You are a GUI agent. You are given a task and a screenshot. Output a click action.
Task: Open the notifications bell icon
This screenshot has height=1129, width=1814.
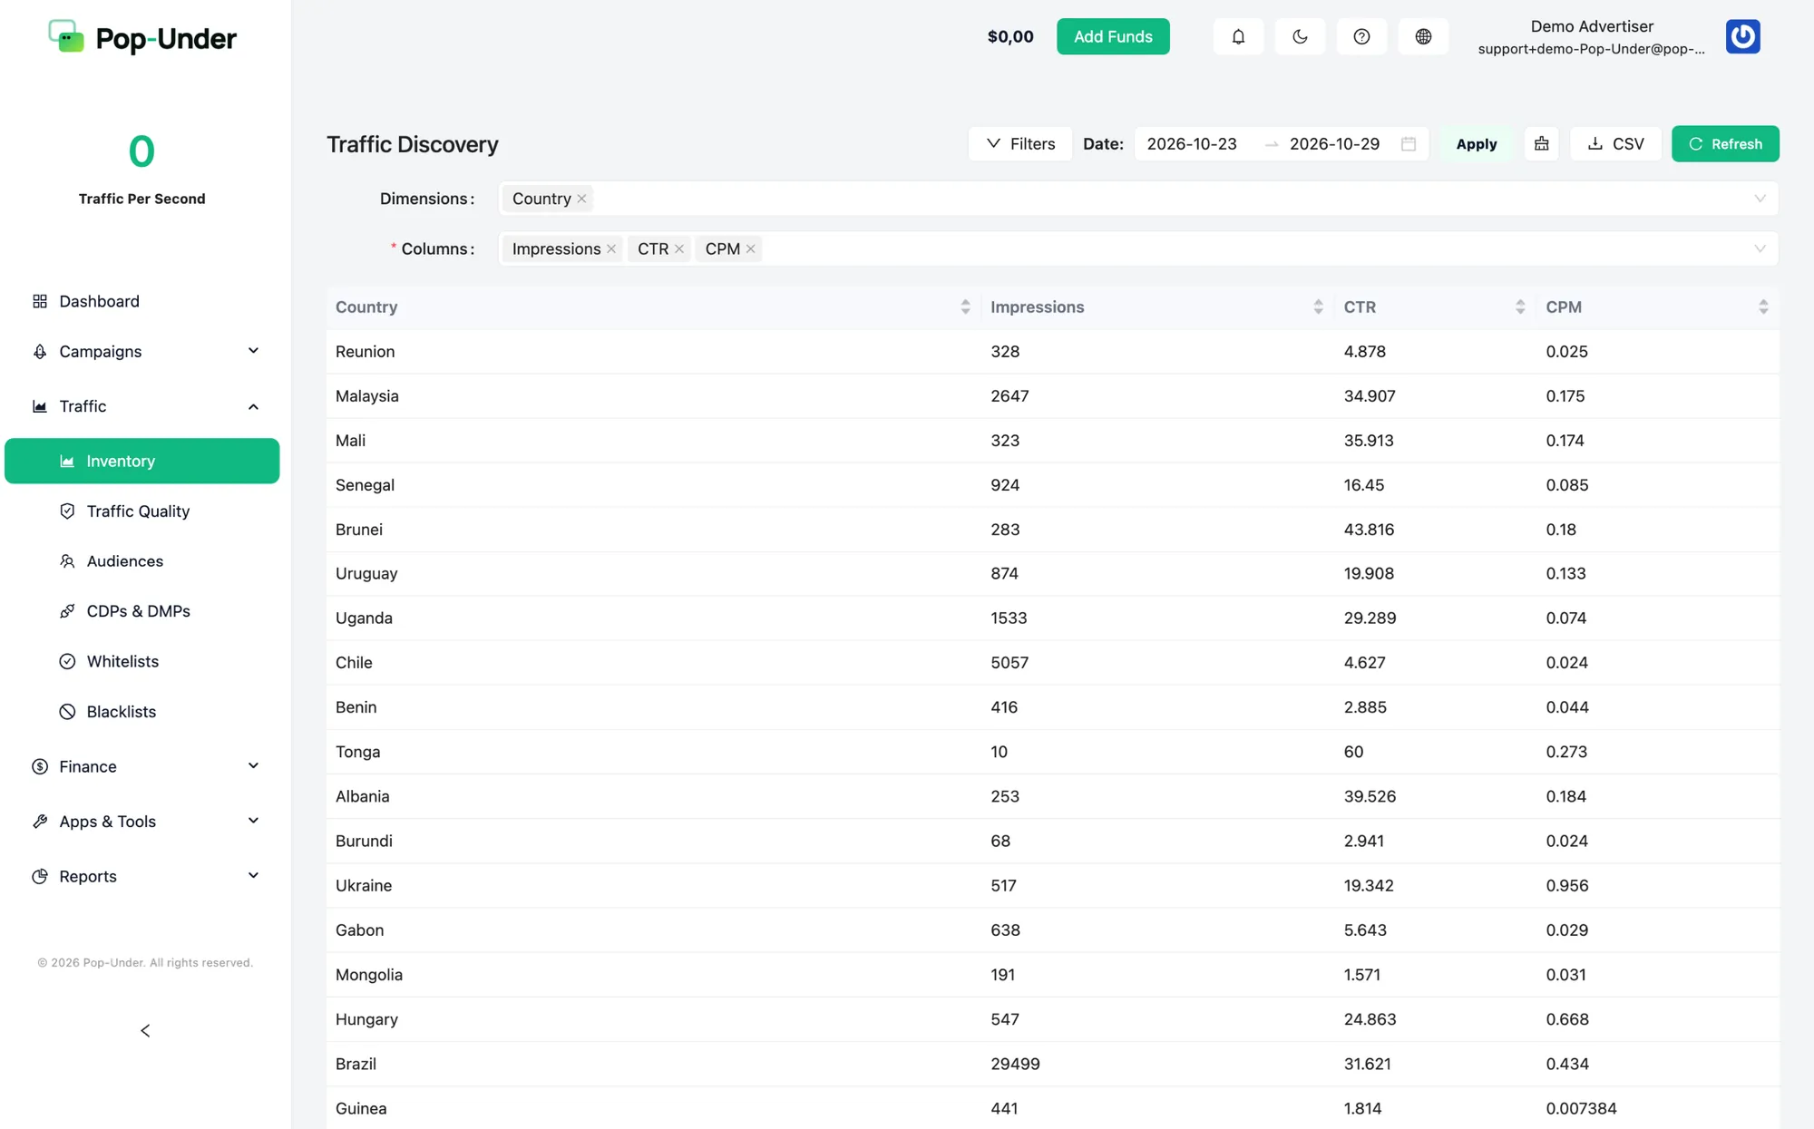click(x=1238, y=36)
